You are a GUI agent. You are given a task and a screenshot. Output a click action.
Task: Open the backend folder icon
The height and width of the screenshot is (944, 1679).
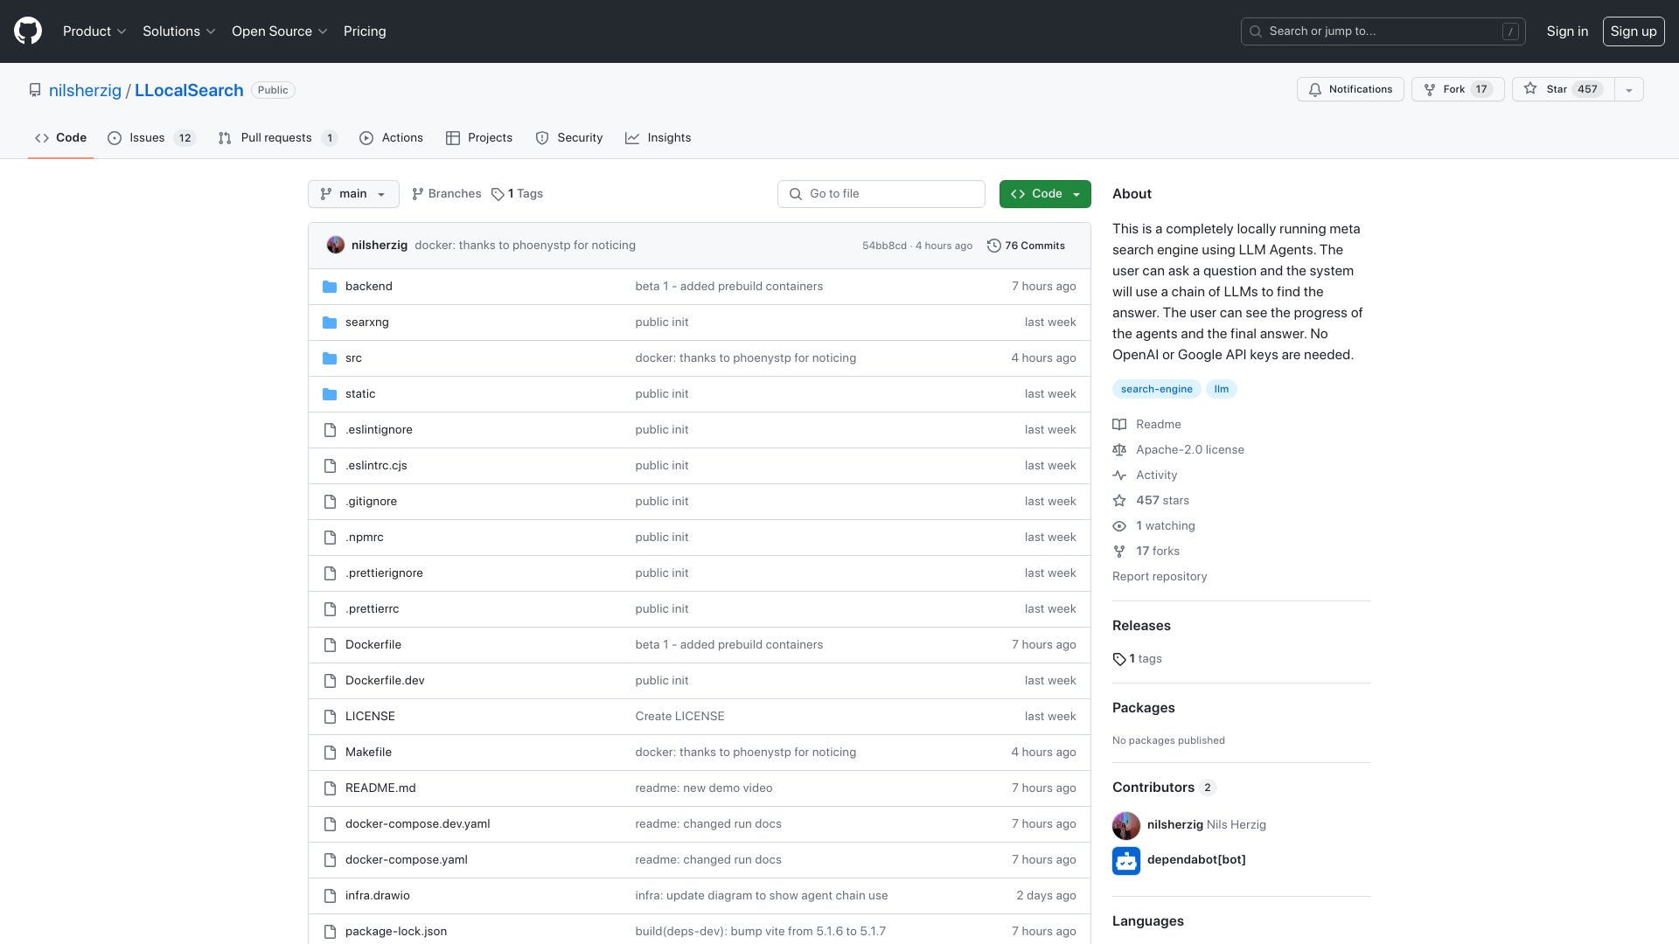330,287
